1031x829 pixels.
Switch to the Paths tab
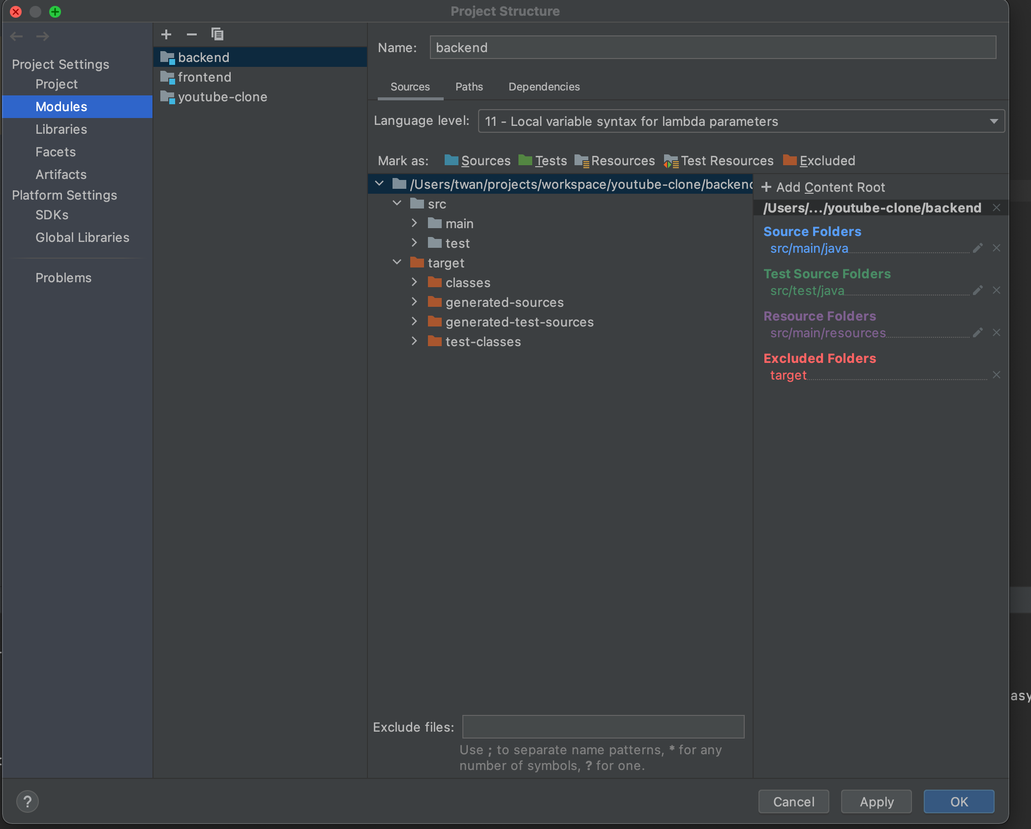[469, 87]
